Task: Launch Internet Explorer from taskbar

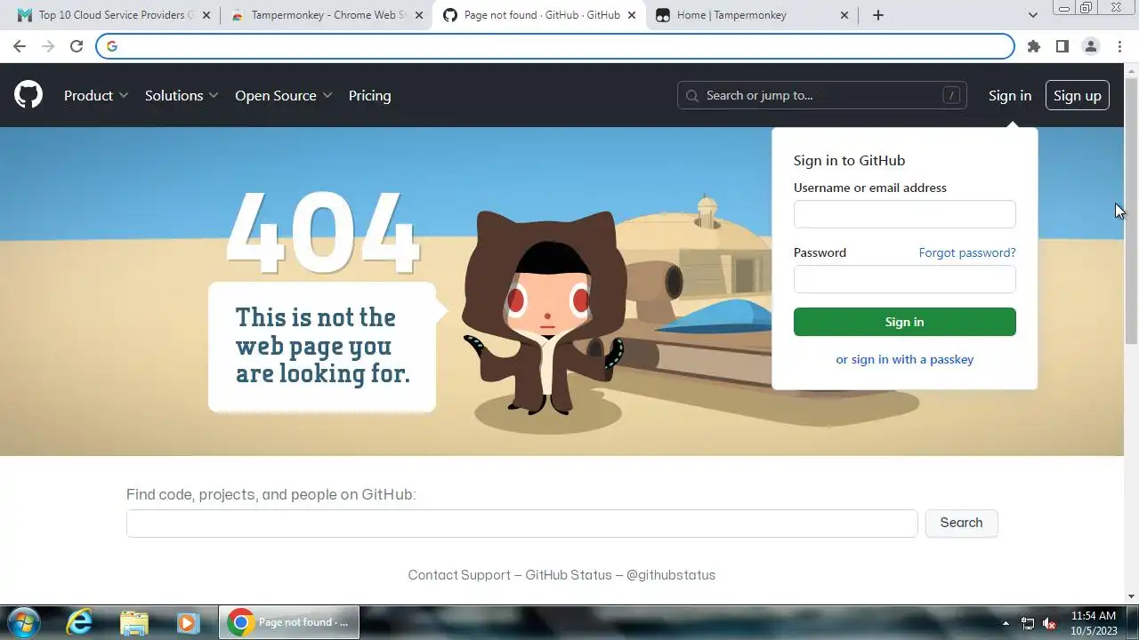Action: pos(79,622)
